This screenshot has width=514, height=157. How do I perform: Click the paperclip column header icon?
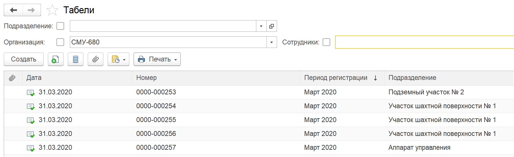pos(12,78)
